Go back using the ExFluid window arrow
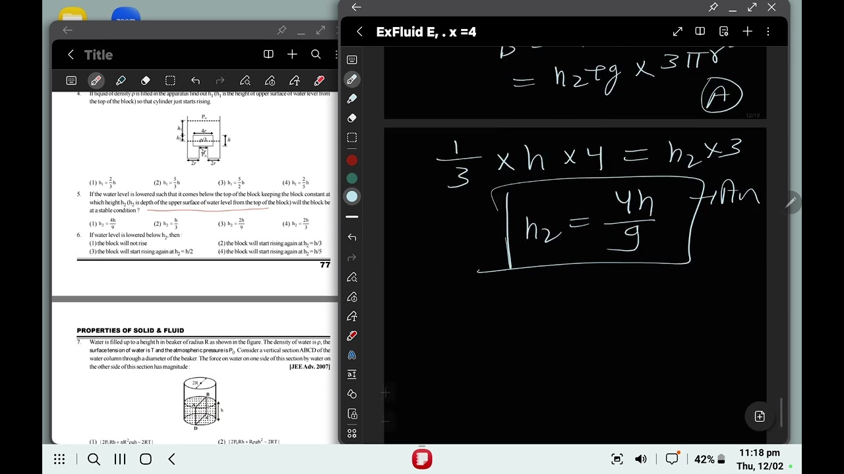This screenshot has height=474, width=844. (x=356, y=7)
